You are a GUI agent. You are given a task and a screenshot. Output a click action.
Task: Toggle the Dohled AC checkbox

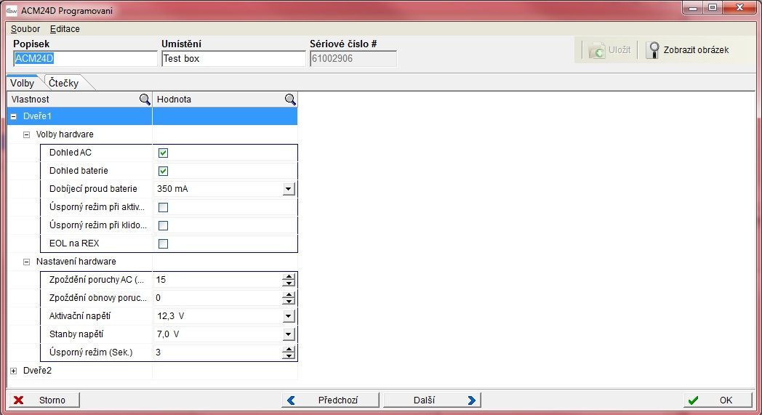[163, 153]
